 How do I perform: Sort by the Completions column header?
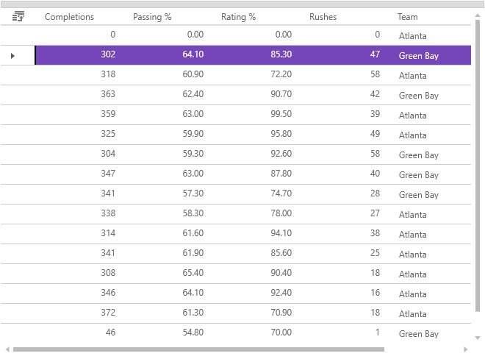[x=70, y=17]
